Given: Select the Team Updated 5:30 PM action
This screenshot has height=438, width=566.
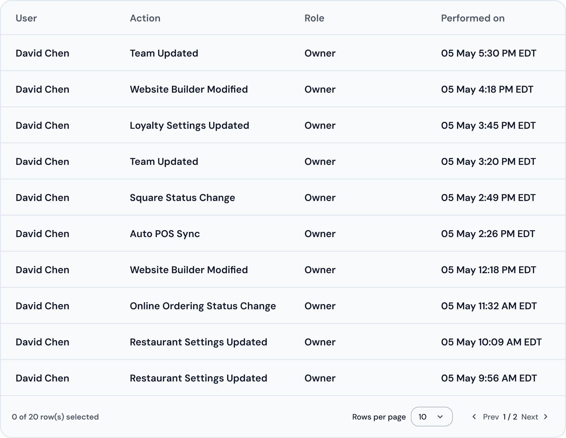Looking at the screenshot, I should (x=164, y=53).
